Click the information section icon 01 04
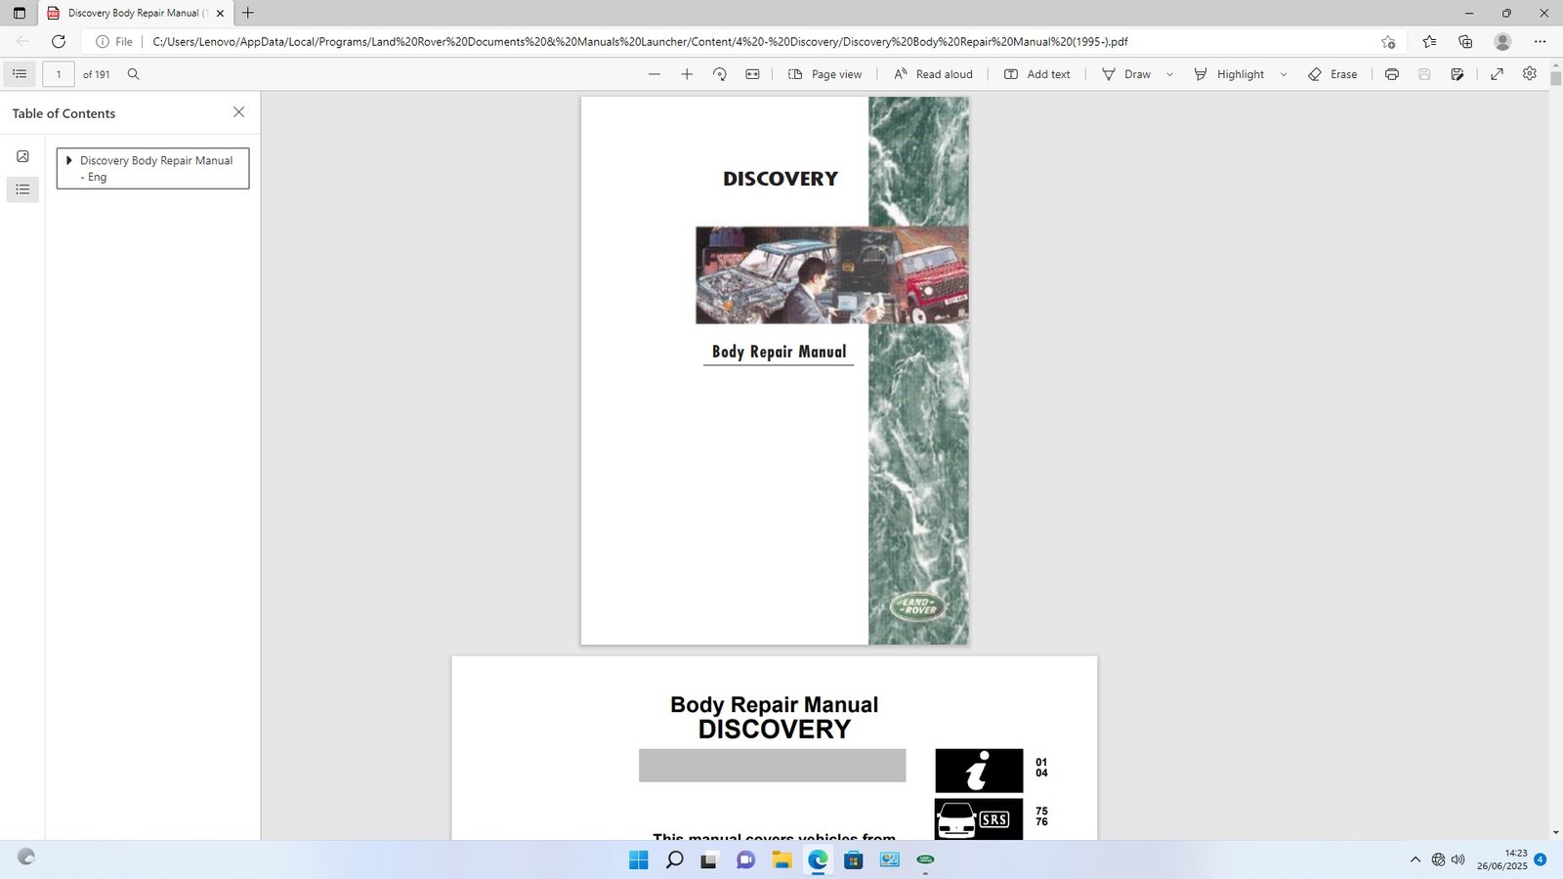1563x879 pixels. 979,771
